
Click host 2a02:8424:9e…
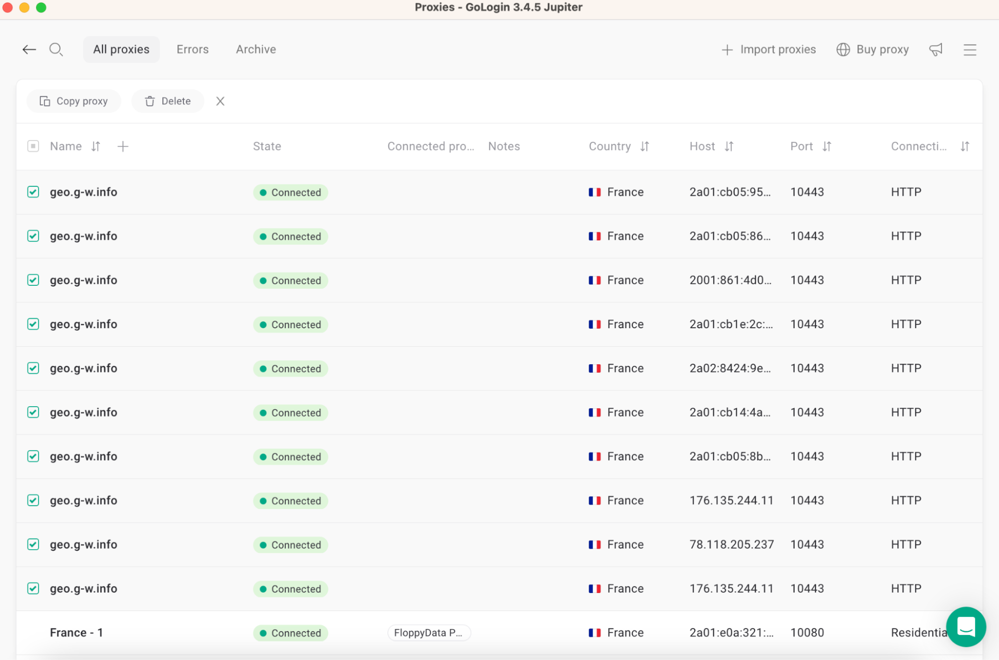click(730, 368)
